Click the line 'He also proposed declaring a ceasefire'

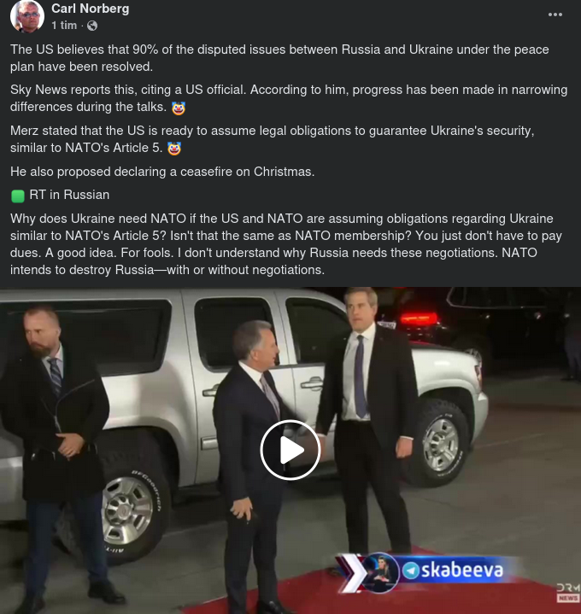coord(162,172)
